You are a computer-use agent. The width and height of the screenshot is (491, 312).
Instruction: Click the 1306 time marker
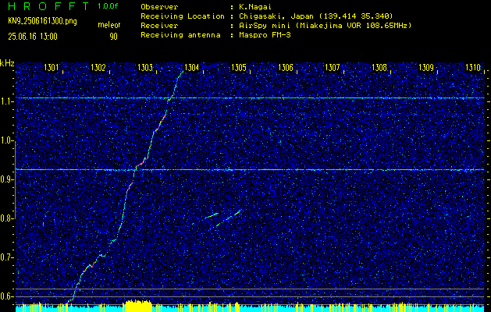286,68
